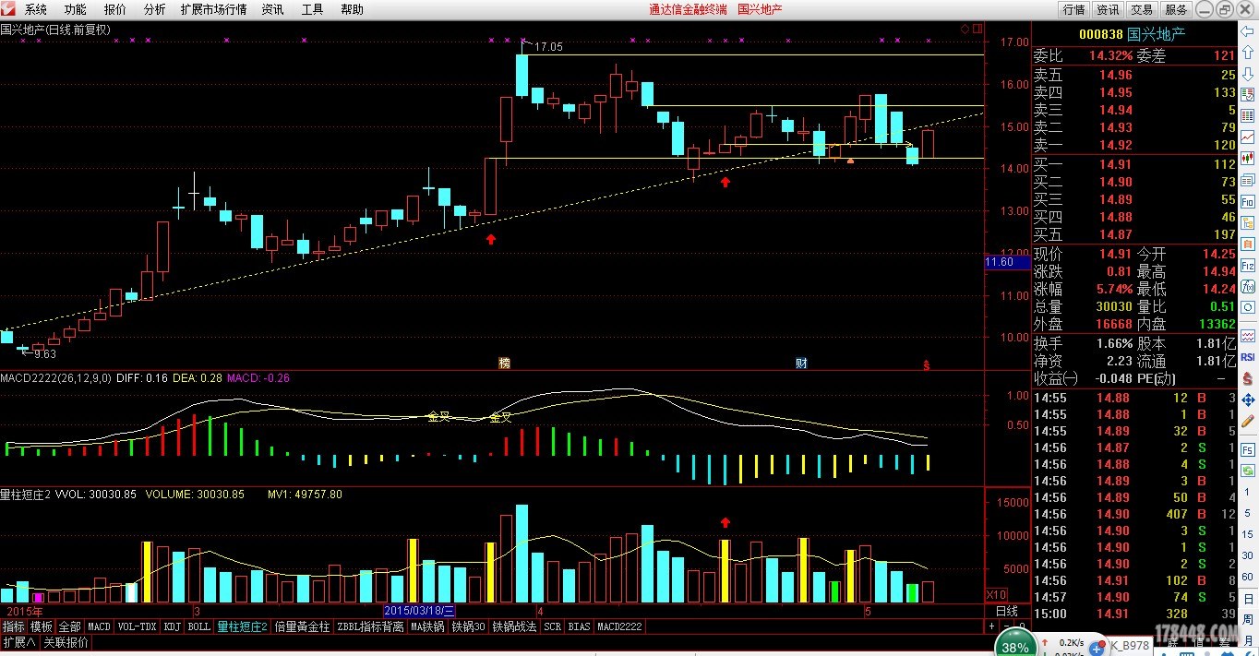Open the 资讯 menu
Image resolution: width=1259 pixels, height=656 pixels.
(x=272, y=9)
